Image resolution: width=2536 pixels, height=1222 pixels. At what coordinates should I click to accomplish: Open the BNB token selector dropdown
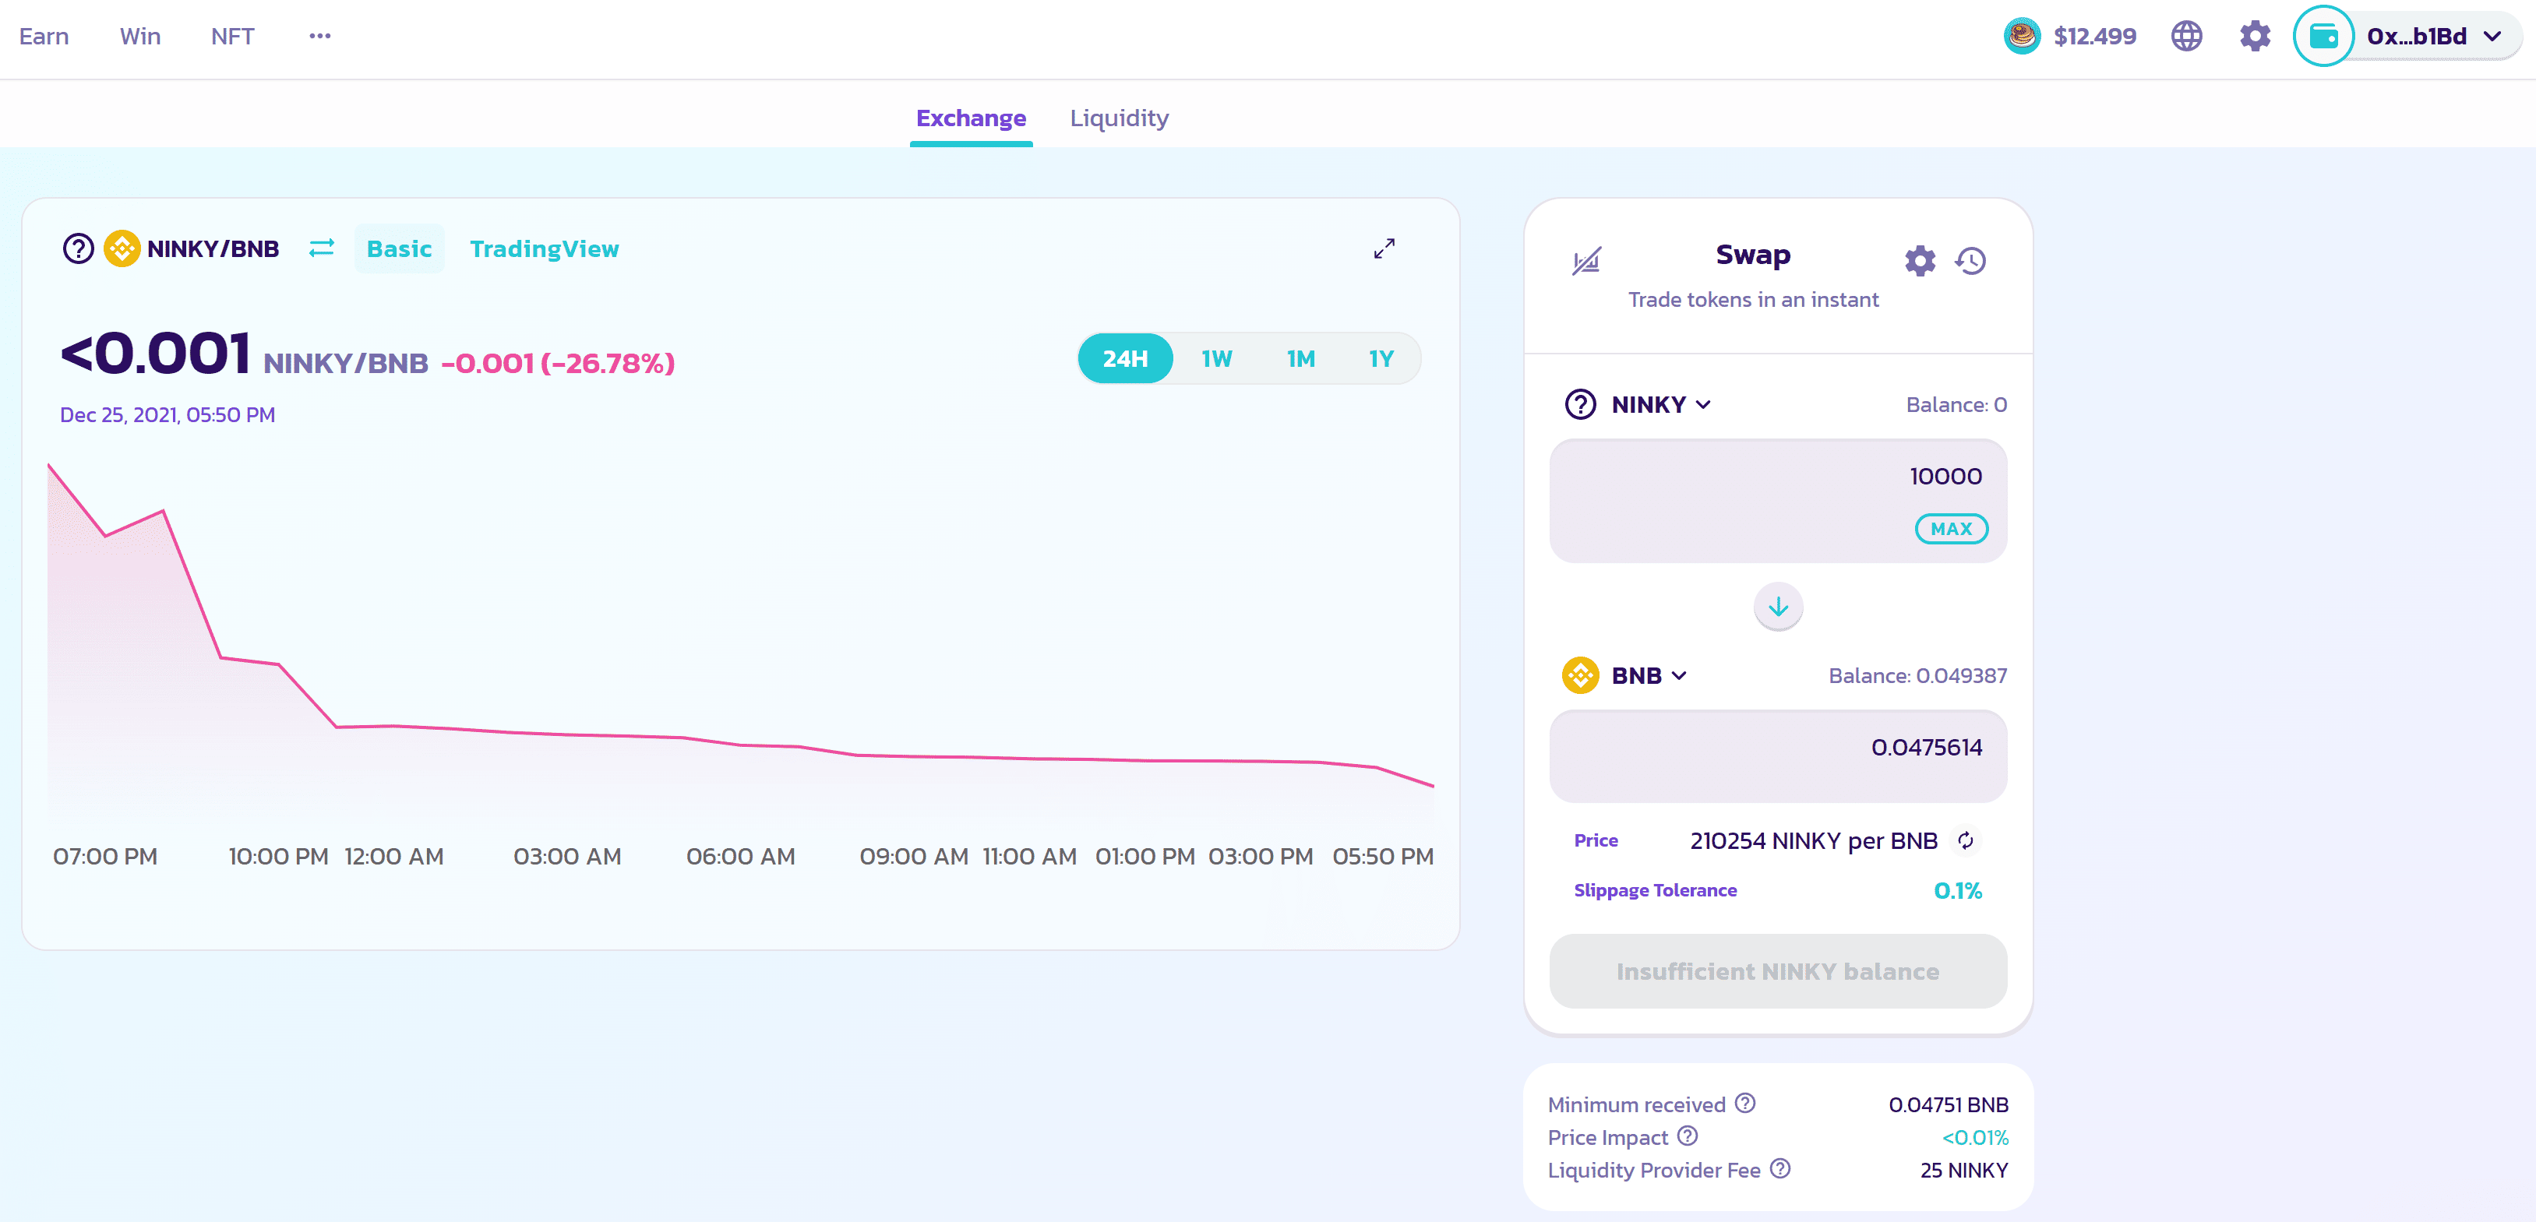[1647, 675]
